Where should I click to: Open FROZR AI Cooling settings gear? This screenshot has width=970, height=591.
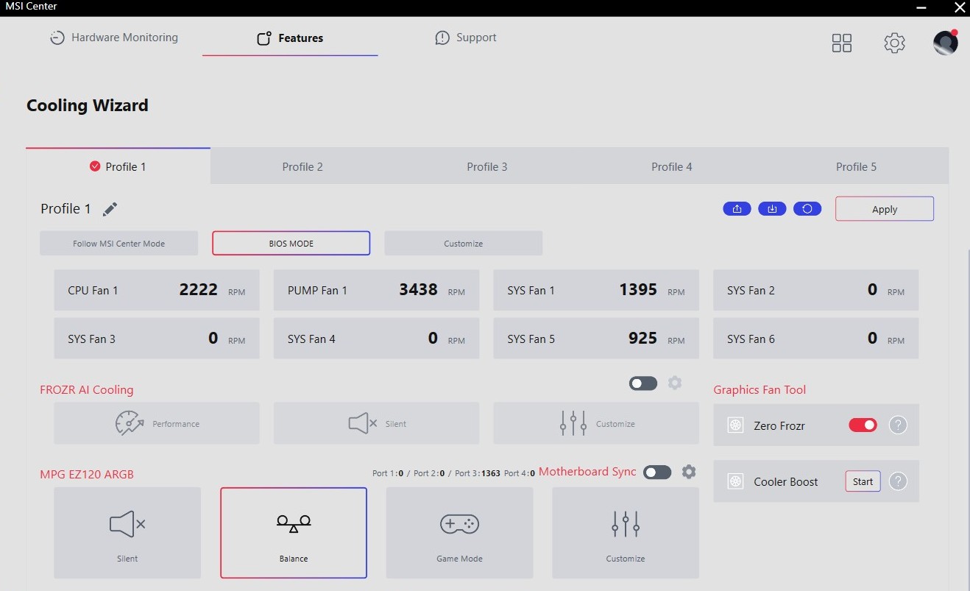click(675, 383)
